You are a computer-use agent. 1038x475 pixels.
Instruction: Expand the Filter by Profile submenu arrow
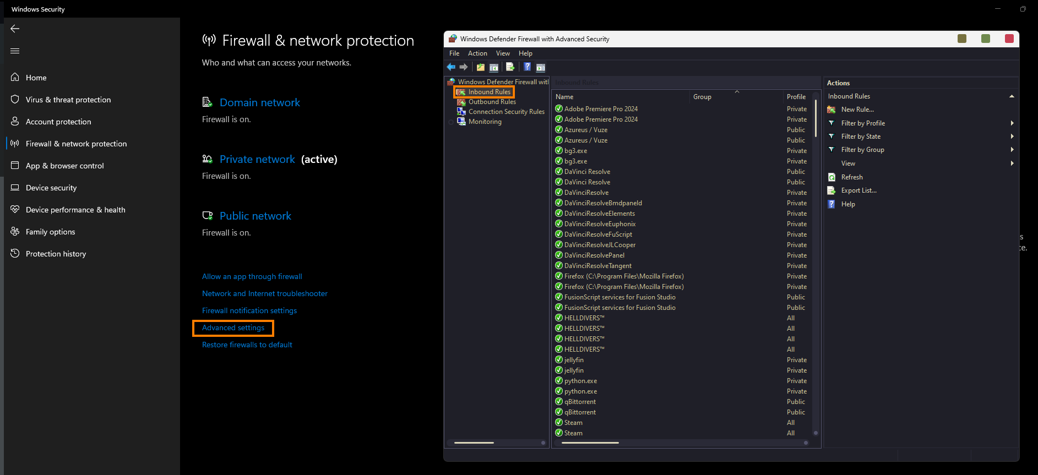(1012, 123)
